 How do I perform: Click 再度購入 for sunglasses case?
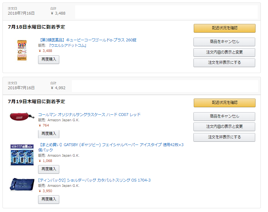point(49,134)
